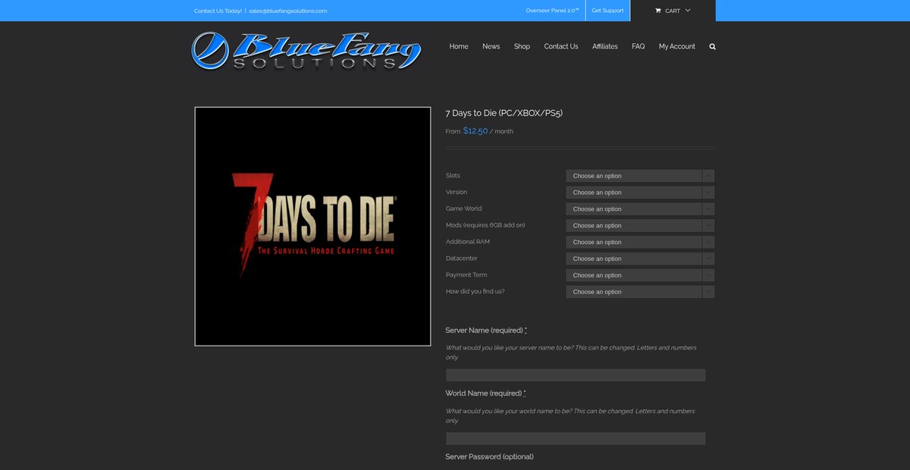Click the CART label in the top bar
This screenshot has height=470, width=910.
[x=673, y=11]
